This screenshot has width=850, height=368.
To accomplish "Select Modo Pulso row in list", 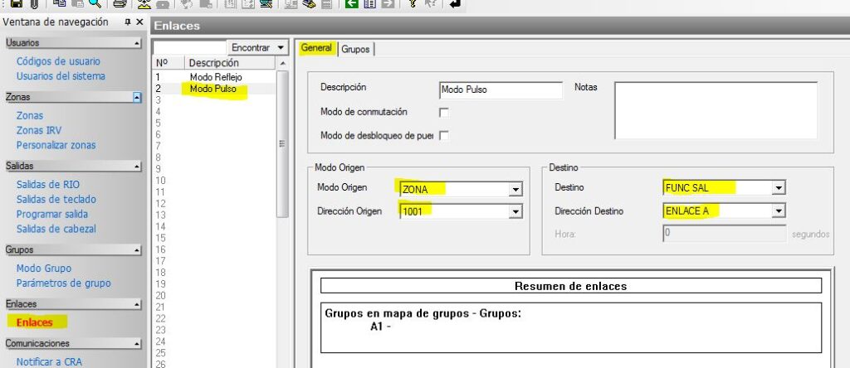I will point(214,89).
